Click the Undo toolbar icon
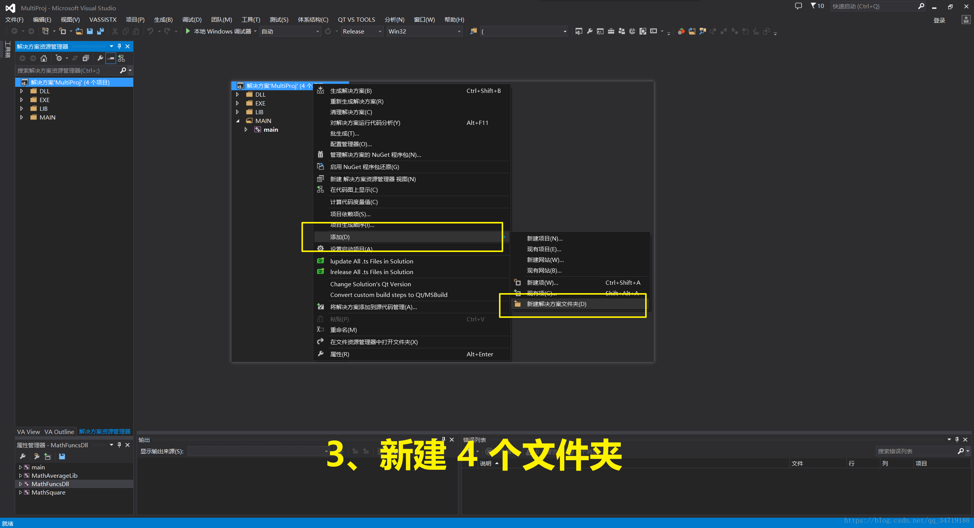This screenshot has width=974, height=528. tap(150, 31)
